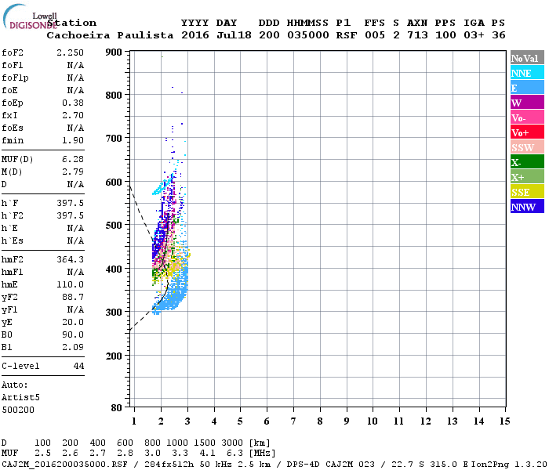This screenshot has height=470, width=549.
Task: Click the 5 MHz frequency axis label
Action: pyautogui.click(x=240, y=421)
